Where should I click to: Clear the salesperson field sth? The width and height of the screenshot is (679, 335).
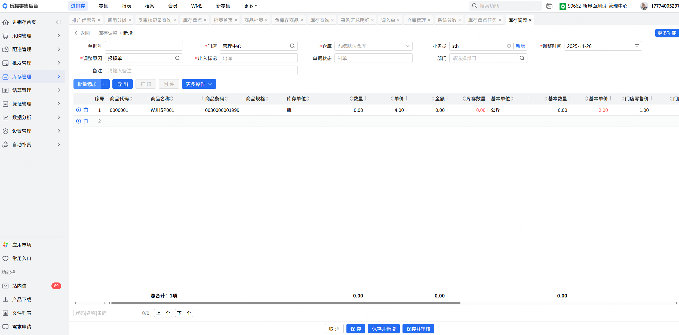pos(509,46)
